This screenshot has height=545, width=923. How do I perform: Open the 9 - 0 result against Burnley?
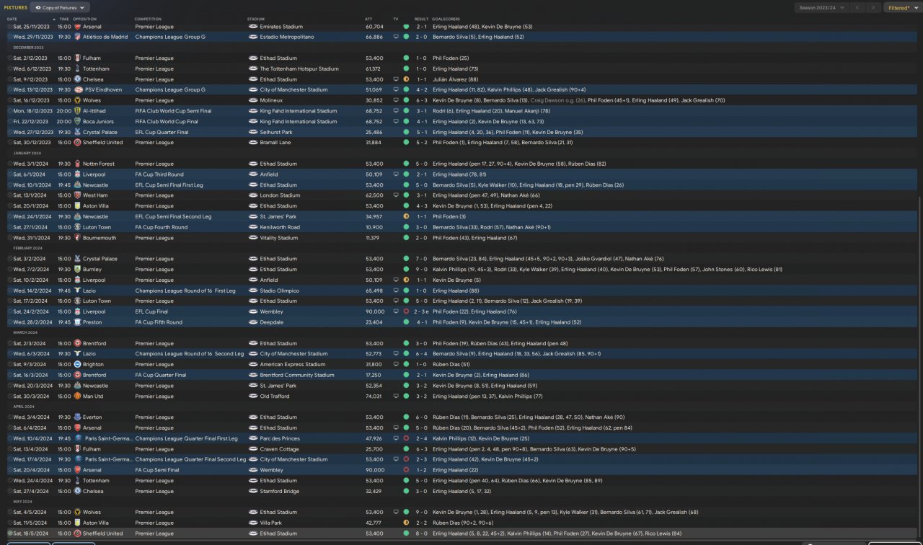[x=421, y=270]
